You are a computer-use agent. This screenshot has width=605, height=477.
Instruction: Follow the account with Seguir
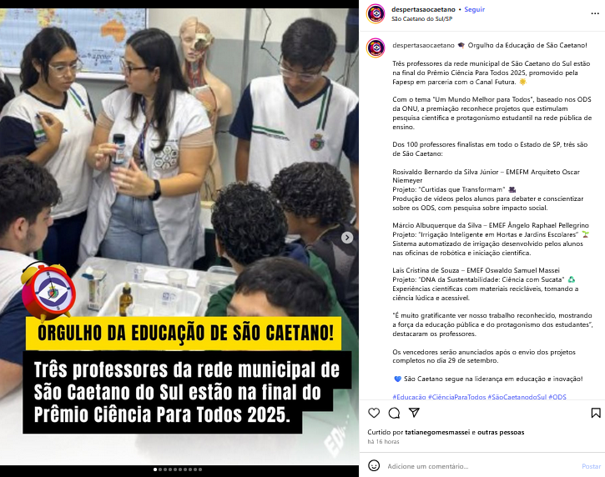coord(474,9)
